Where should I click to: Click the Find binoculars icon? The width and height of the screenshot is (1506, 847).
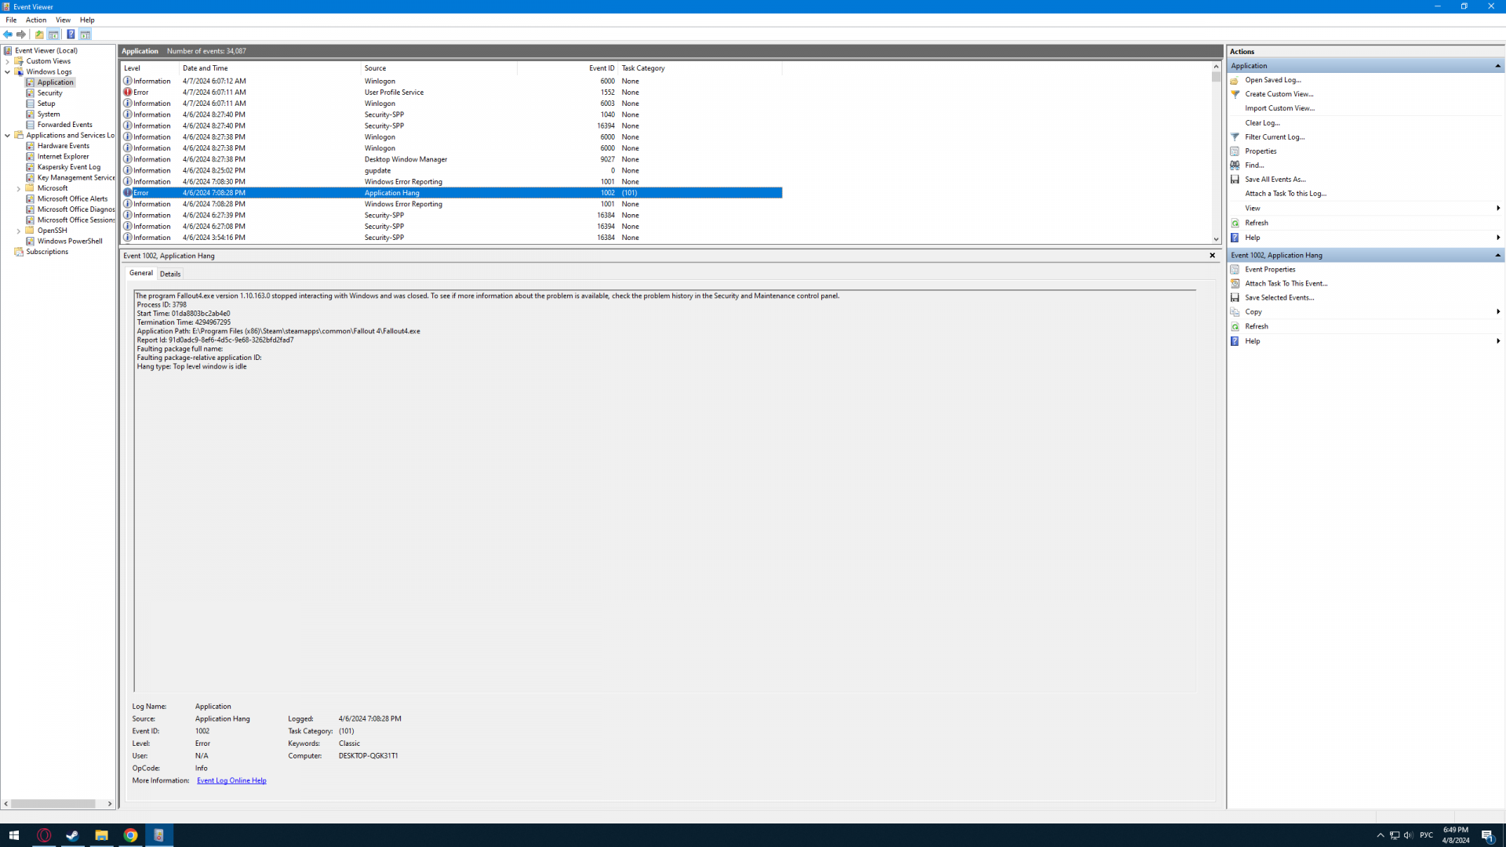click(1235, 165)
